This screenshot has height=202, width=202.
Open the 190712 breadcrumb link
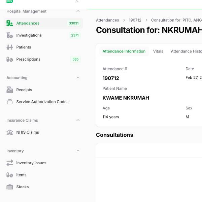(135, 20)
